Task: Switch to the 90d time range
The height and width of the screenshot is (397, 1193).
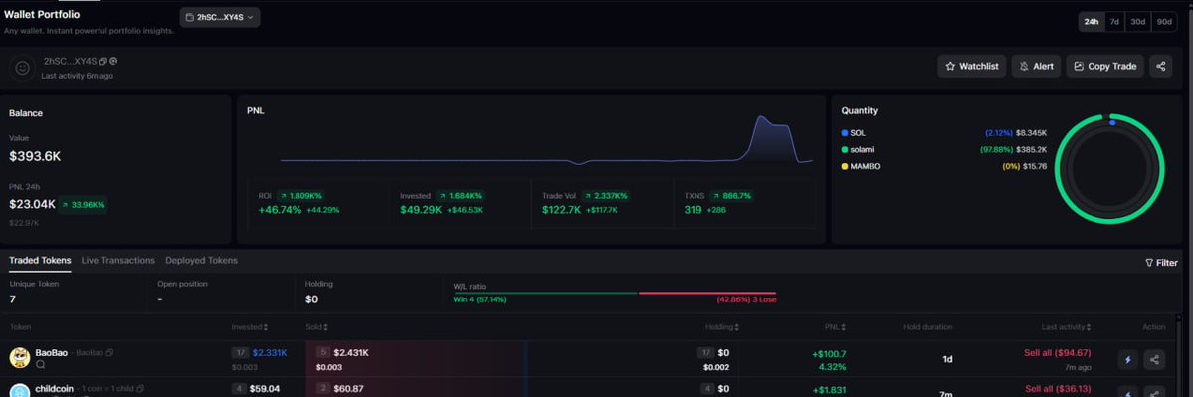Action: tap(1164, 22)
